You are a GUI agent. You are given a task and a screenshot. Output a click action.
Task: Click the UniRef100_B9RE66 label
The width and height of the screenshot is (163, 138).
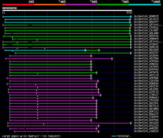tap(146, 84)
